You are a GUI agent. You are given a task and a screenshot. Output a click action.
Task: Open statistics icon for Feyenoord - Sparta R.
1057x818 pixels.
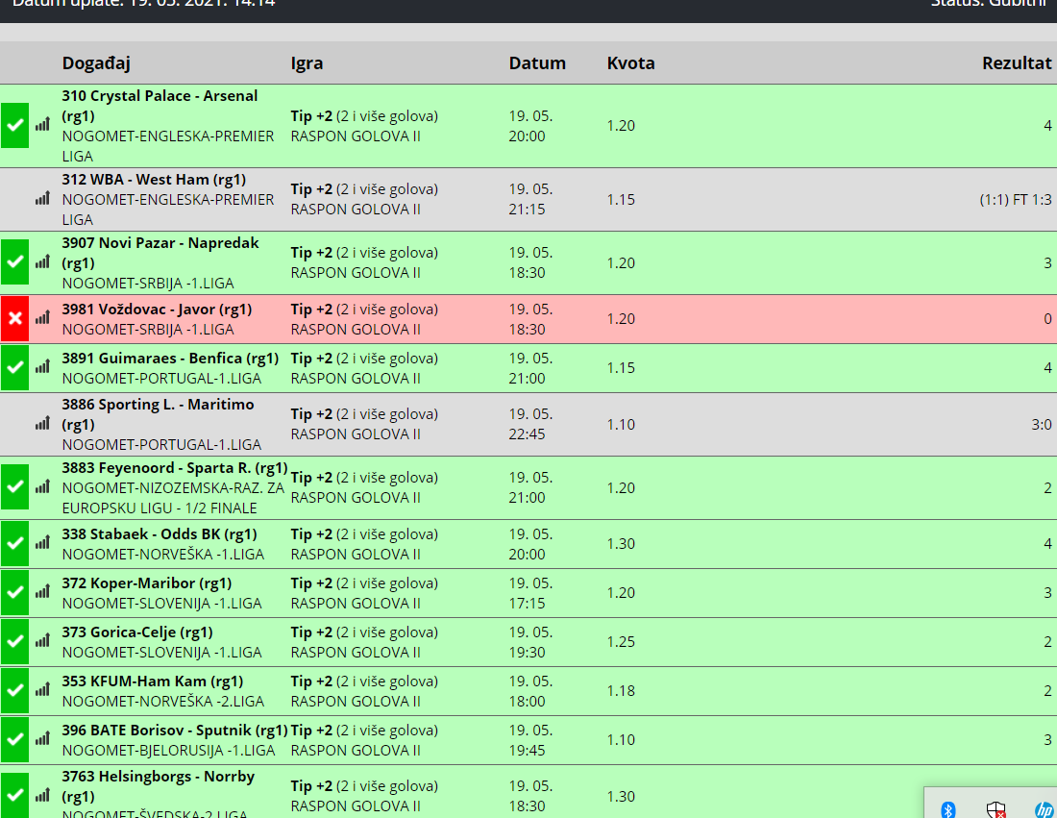click(x=42, y=487)
